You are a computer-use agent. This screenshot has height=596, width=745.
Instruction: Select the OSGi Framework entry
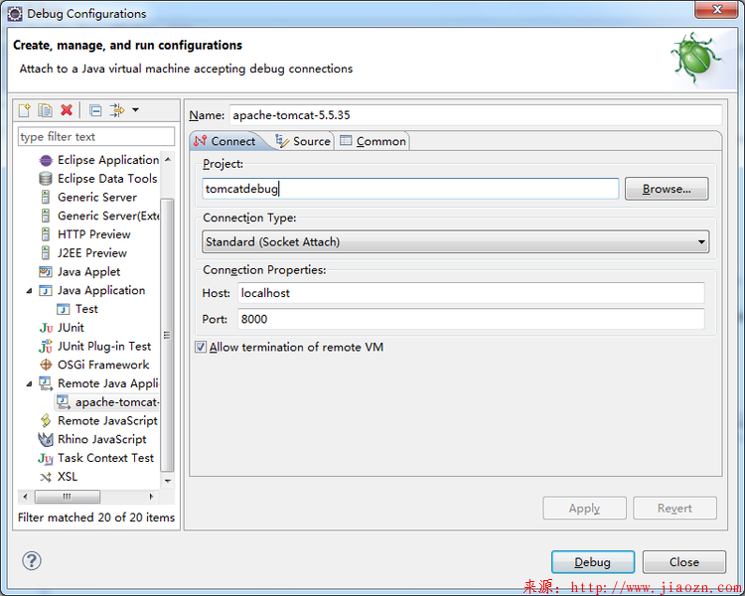103,365
